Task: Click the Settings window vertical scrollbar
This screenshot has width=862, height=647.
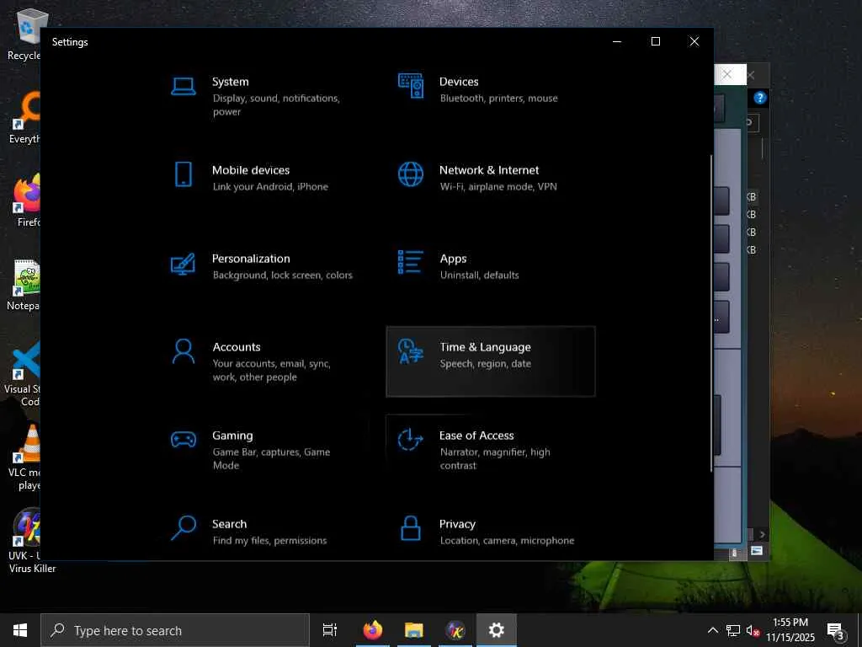Action: click(x=711, y=312)
